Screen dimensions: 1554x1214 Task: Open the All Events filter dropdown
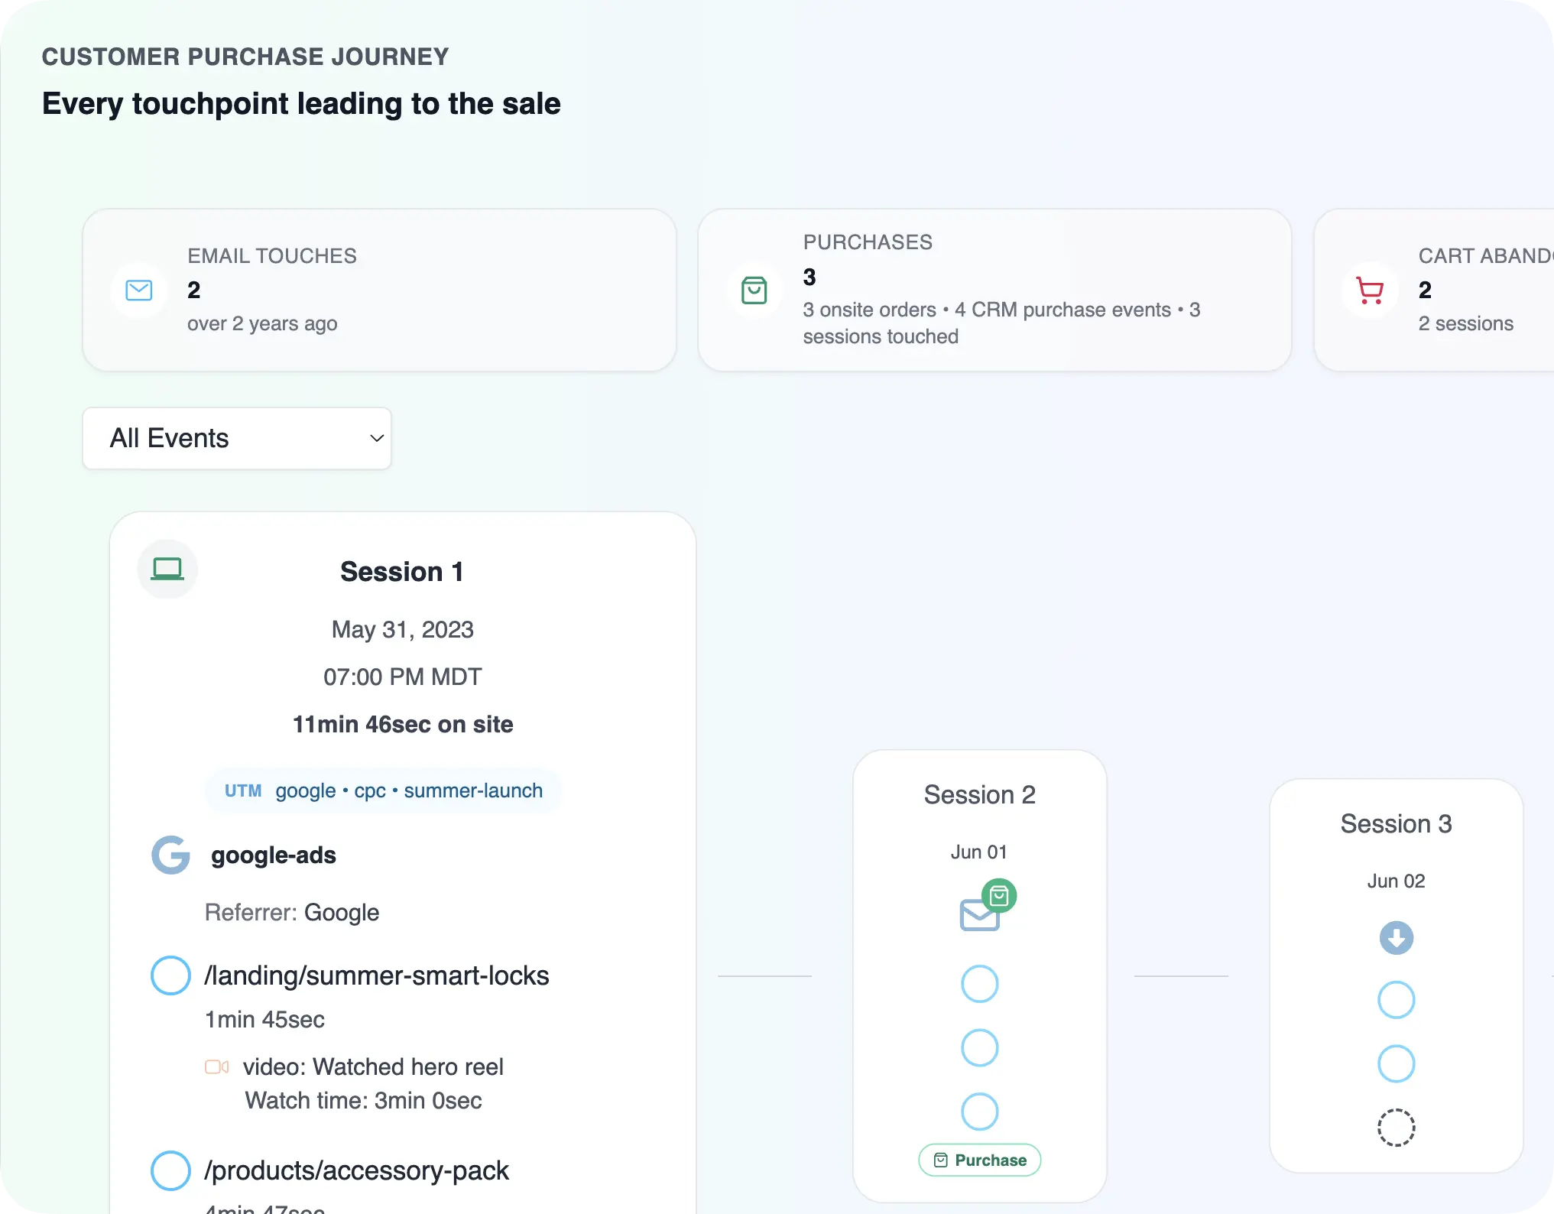tap(237, 438)
